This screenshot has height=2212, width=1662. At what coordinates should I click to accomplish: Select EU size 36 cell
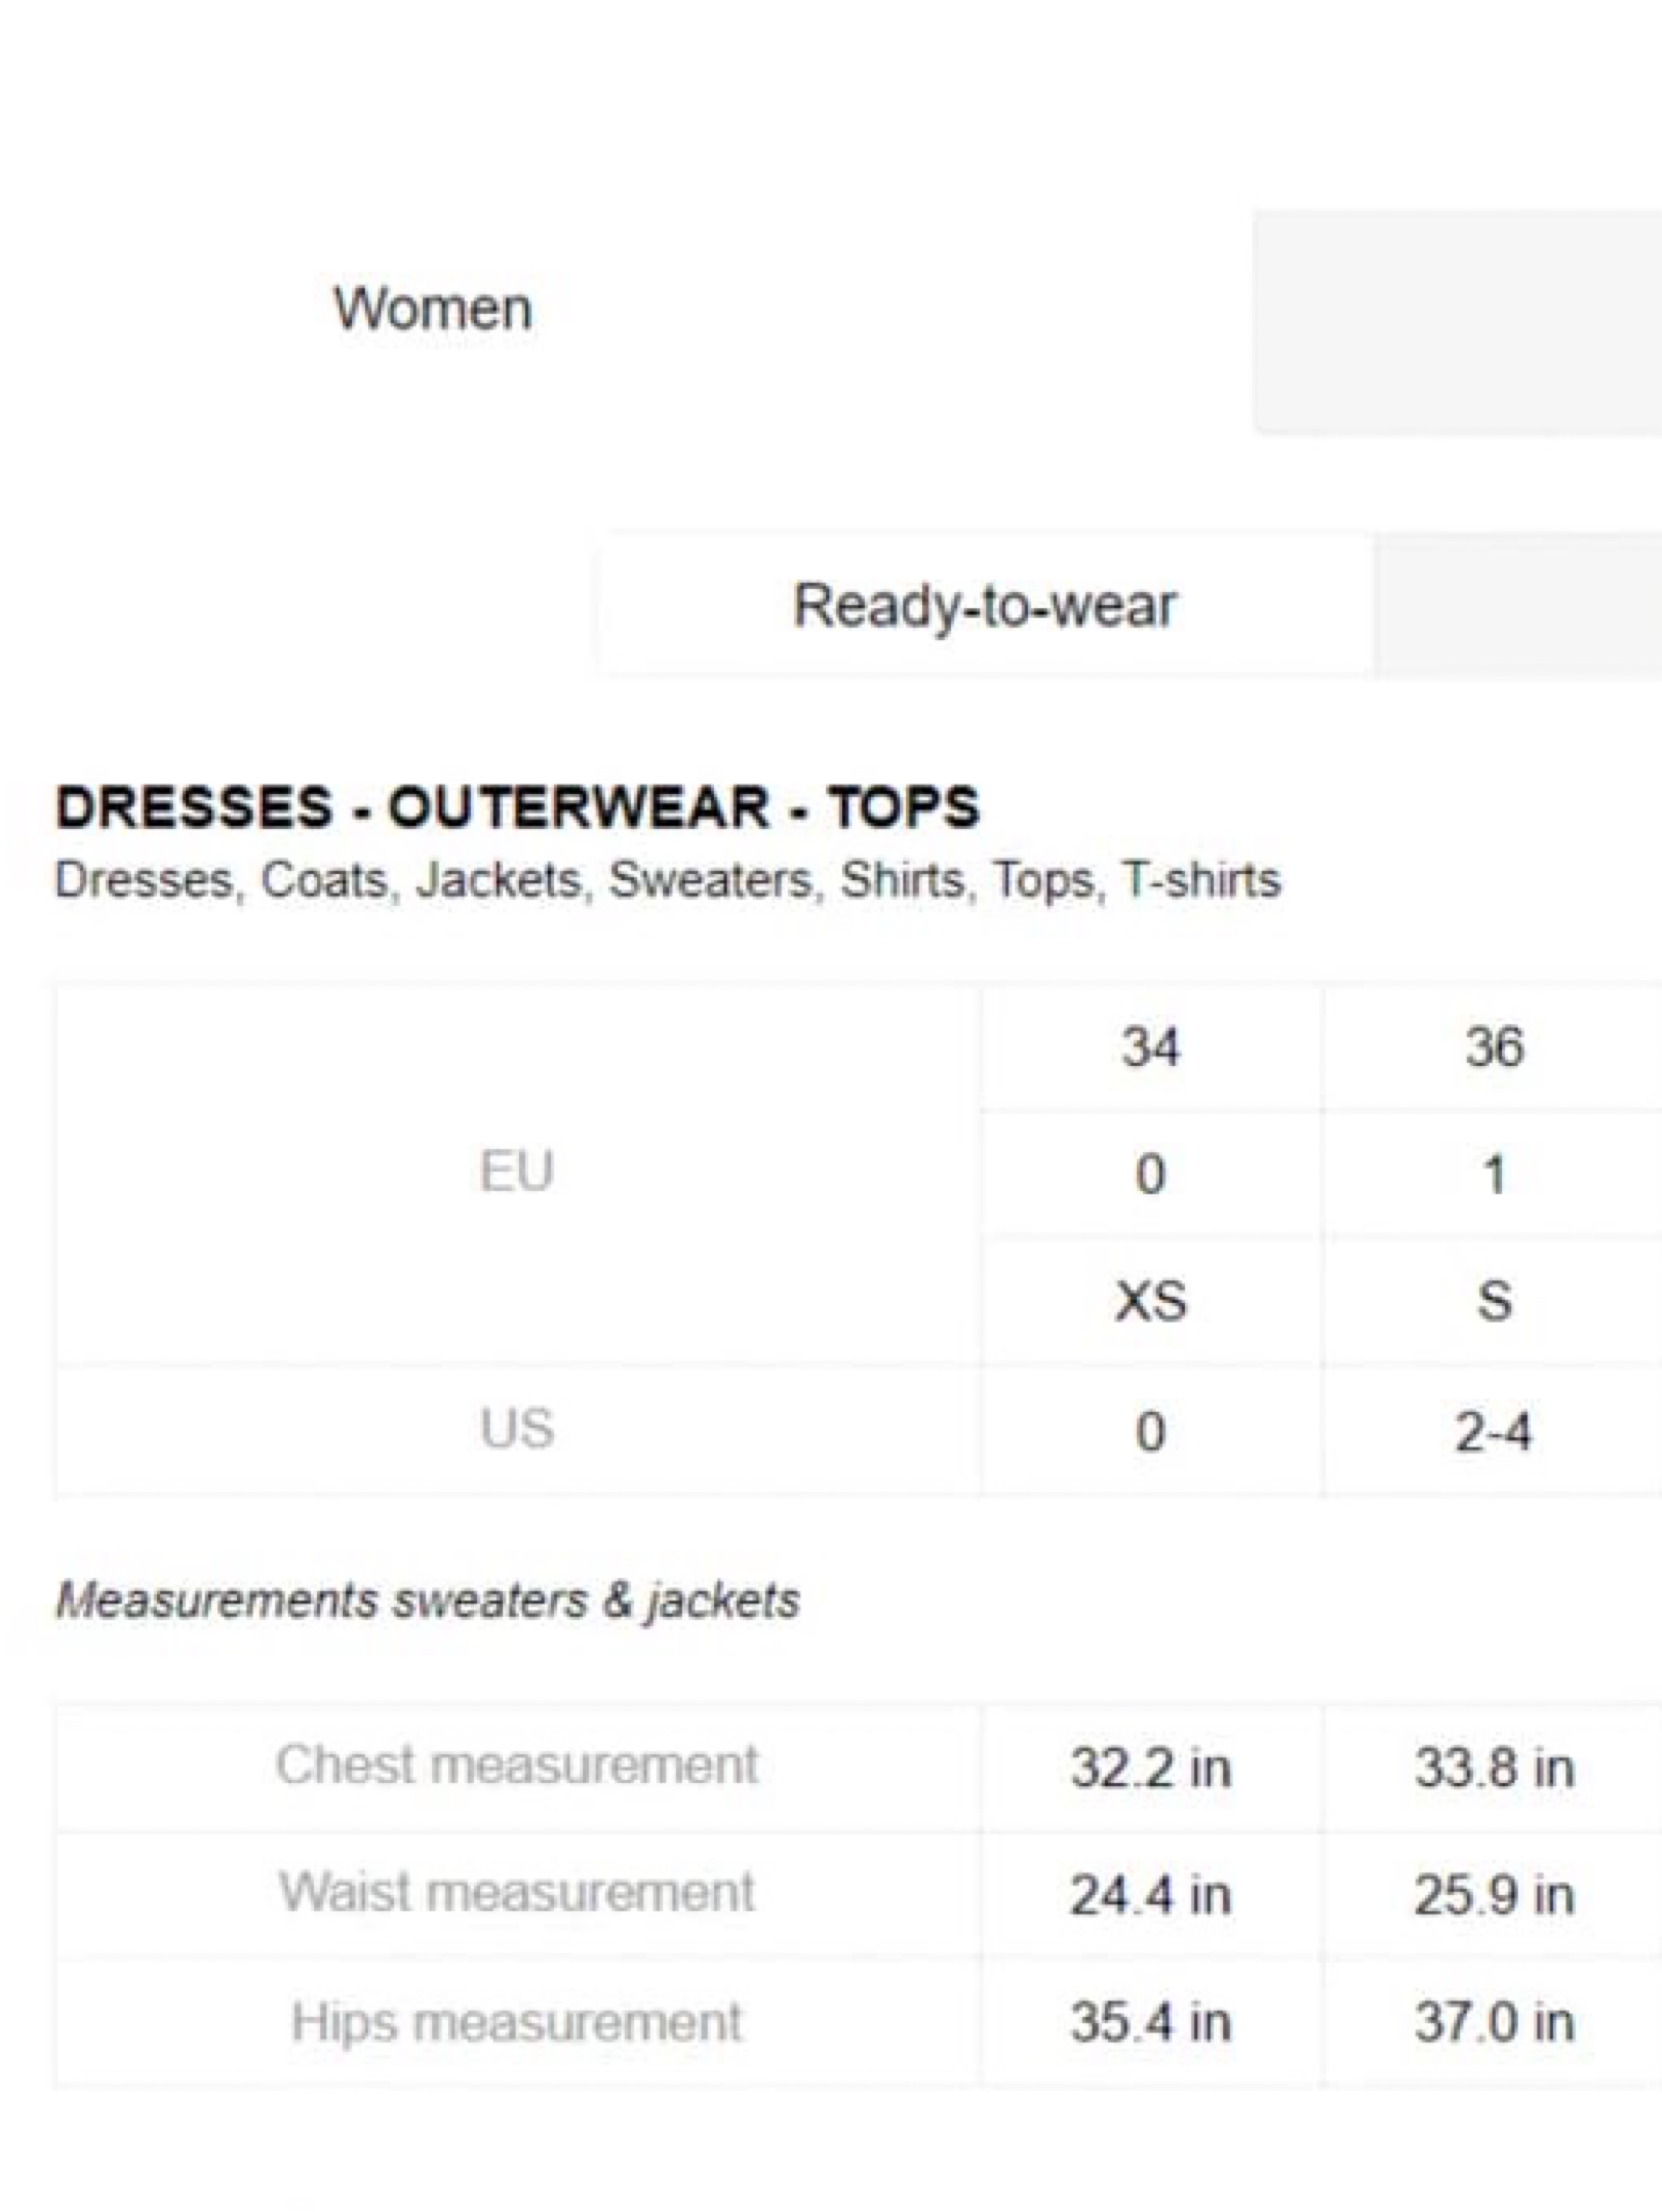tap(1494, 1047)
